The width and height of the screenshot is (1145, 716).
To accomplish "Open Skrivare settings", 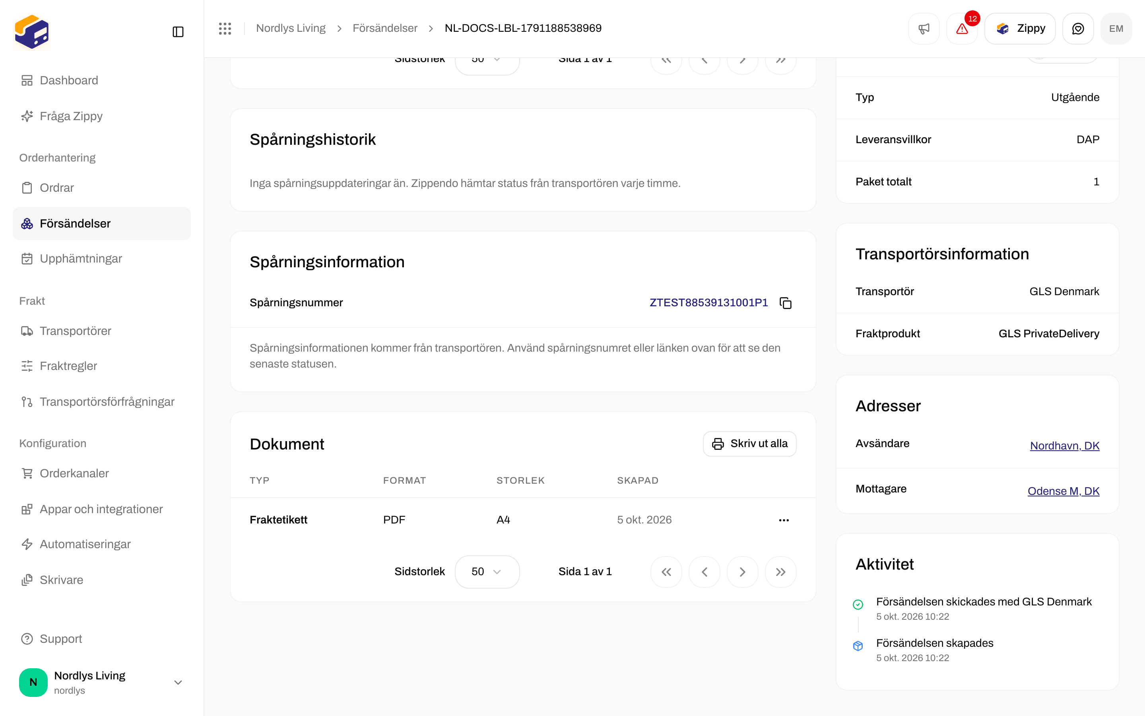I will [x=102, y=580].
